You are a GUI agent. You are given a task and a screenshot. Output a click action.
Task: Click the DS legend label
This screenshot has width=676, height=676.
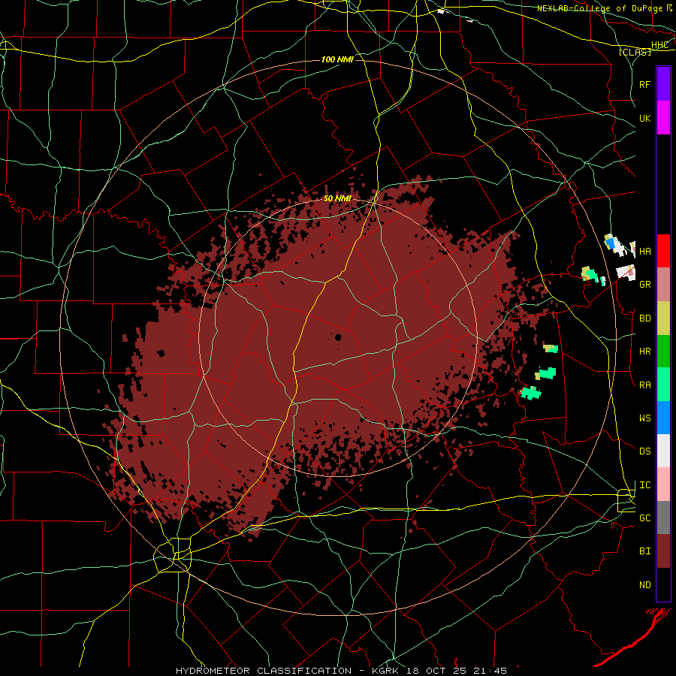coord(644,451)
